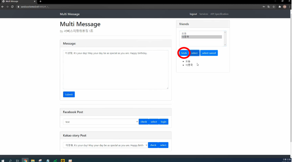The image size is (292, 162).
Task: Open Task View on the taskbar
Action: coord(17,160)
